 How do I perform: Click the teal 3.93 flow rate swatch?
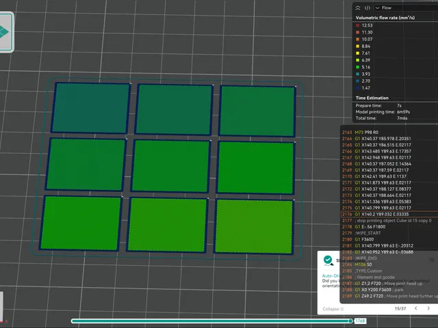(x=357, y=74)
